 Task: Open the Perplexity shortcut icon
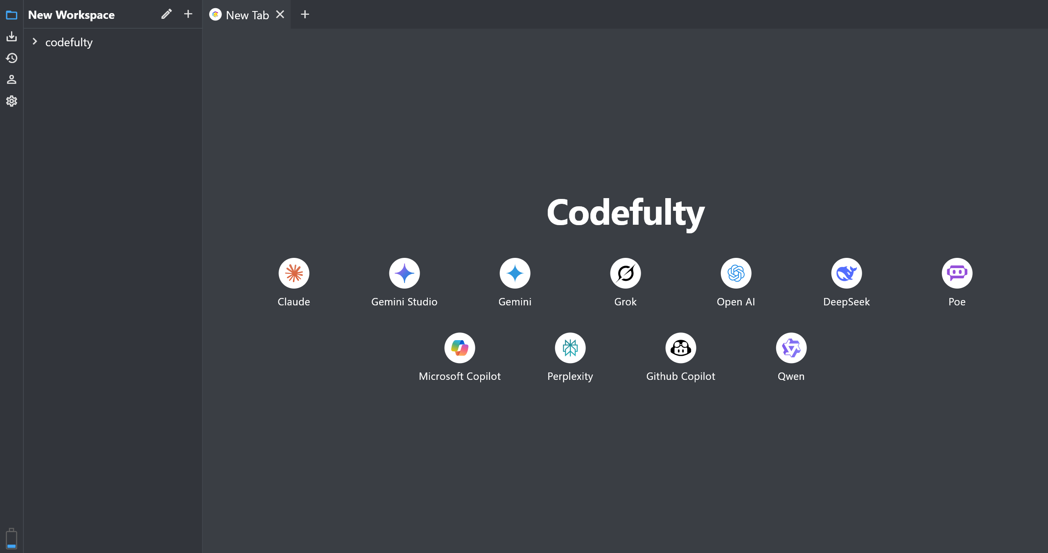pos(570,348)
